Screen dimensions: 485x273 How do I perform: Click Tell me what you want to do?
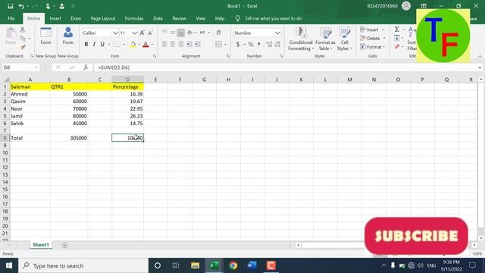[x=273, y=18]
